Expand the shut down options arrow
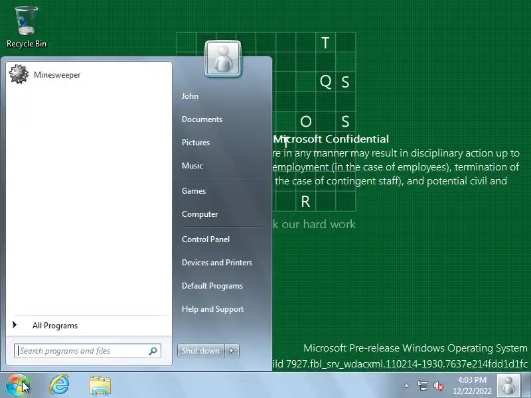Screen dimensions: 531x398 pyautogui.click(x=232, y=351)
